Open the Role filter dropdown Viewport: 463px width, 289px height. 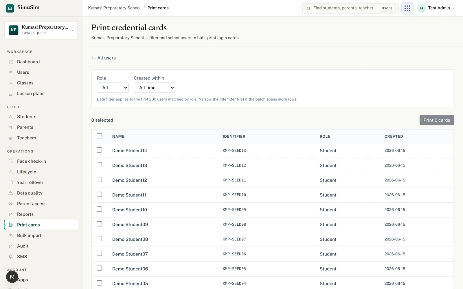[113, 88]
